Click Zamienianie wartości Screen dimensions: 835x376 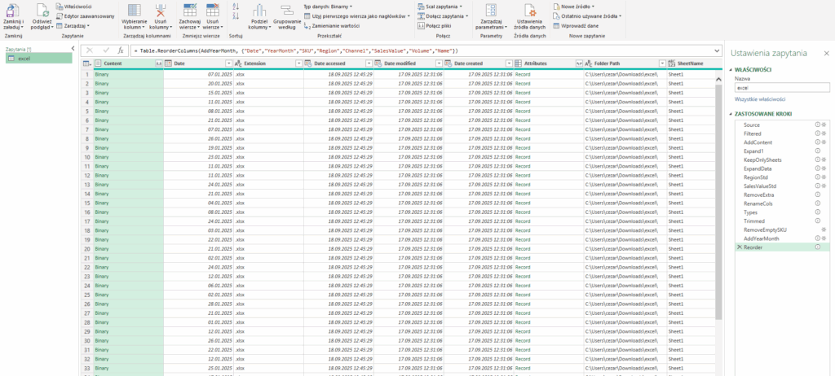tap(331, 25)
